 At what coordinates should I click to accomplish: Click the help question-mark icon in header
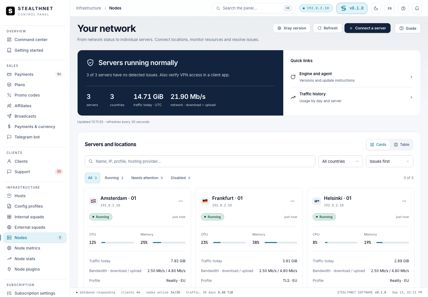coord(403,8)
